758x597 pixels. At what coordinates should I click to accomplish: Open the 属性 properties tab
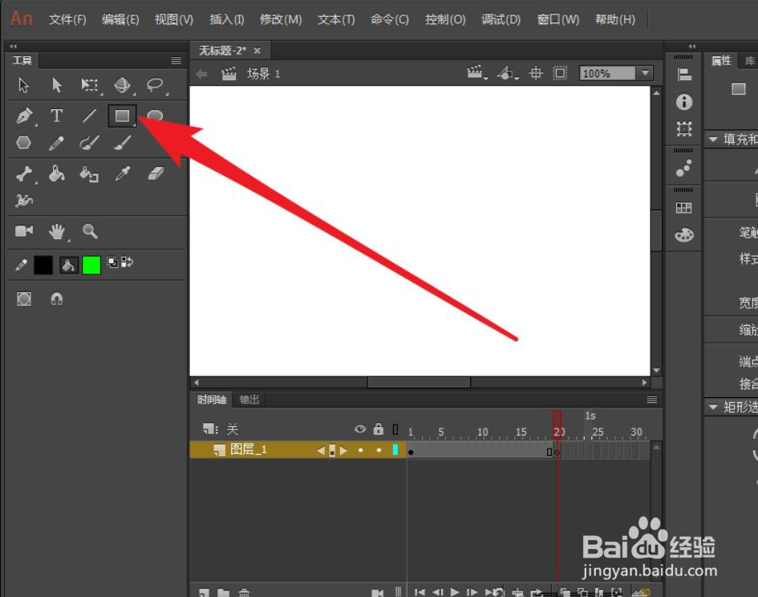(x=721, y=61)
